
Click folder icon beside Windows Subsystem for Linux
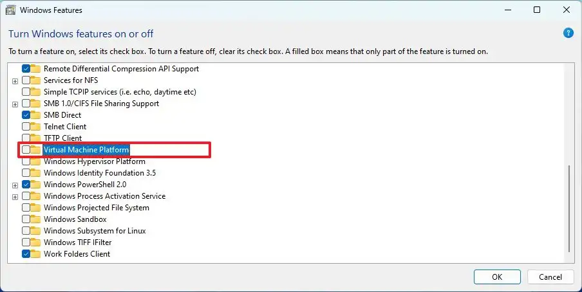pos(35,231)
